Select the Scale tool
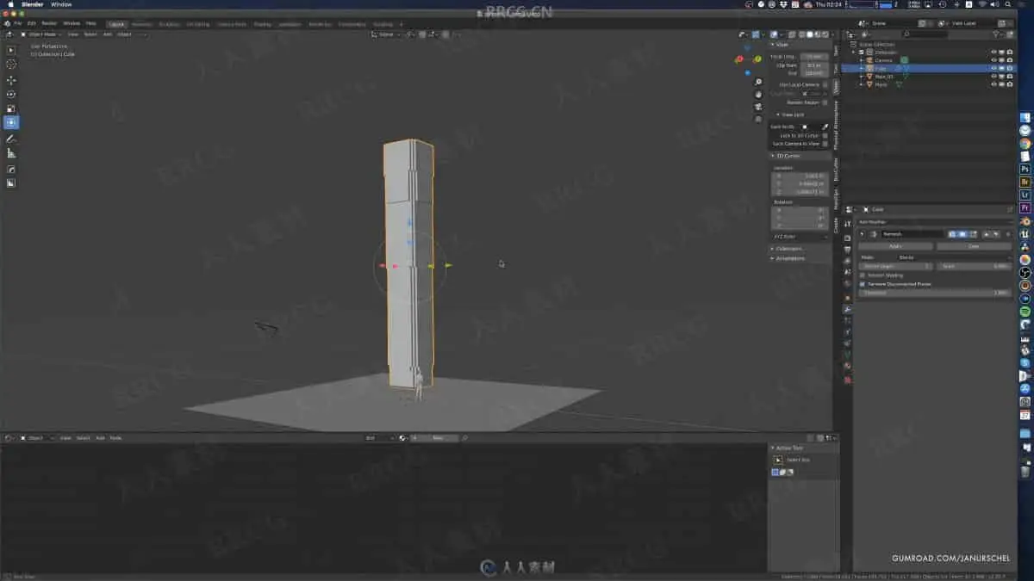Image resolution: width=1034 pixels, height=581 pixels. (11, 108)
